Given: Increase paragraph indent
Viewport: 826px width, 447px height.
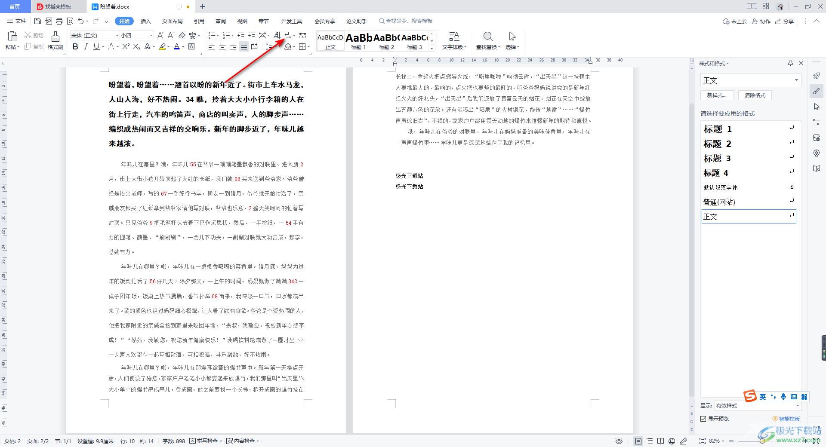Looking at the screenshot, I should [252, 35].
